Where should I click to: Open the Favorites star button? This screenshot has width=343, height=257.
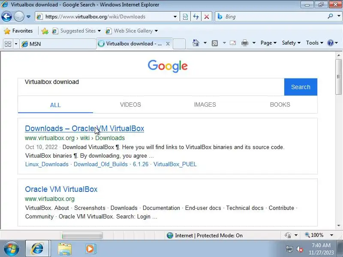18,31
